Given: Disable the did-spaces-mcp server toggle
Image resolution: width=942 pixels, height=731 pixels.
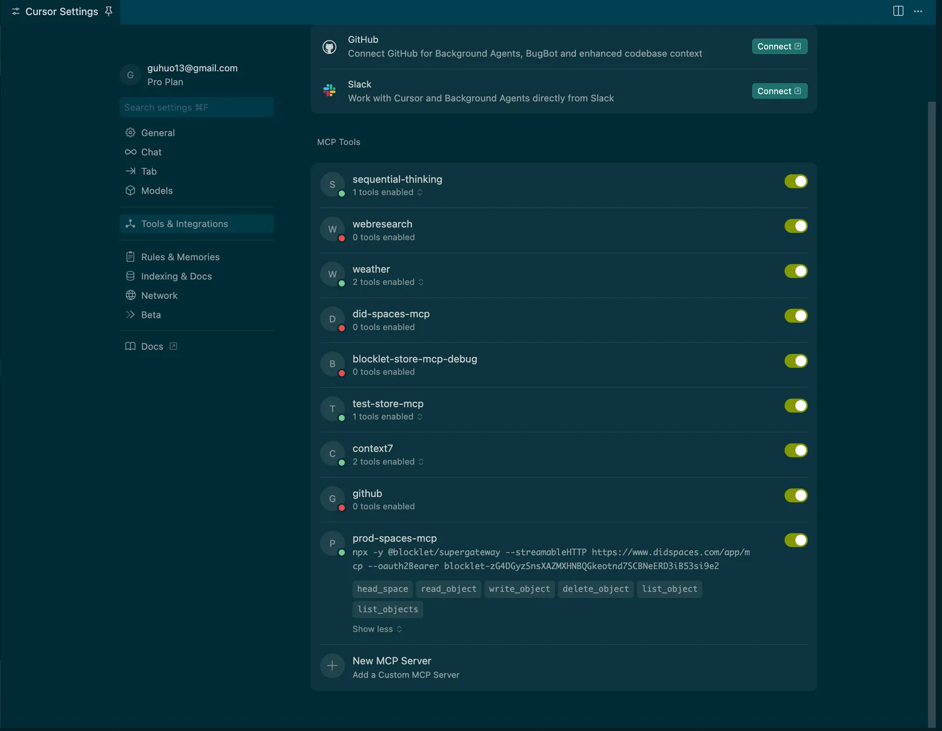Looking at the screenshot, I should (x=796, y=315).
